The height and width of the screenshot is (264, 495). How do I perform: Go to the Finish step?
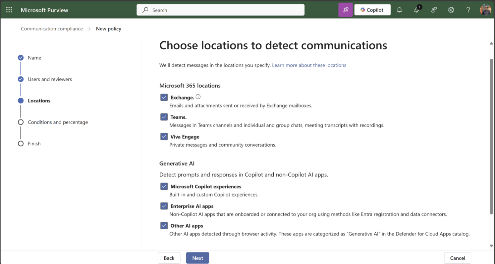(34, 144)
